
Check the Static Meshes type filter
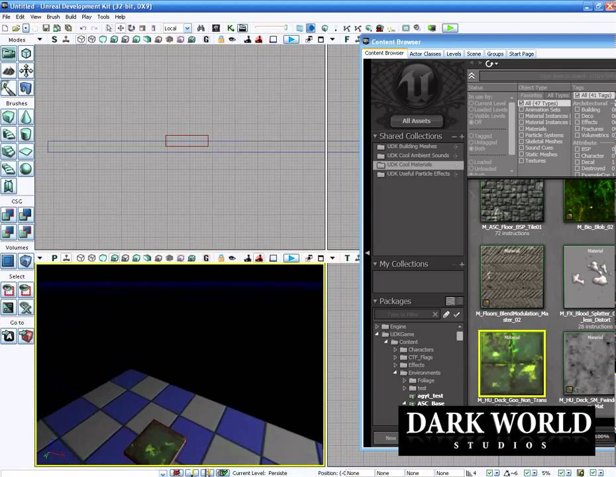tap(521, 154)
